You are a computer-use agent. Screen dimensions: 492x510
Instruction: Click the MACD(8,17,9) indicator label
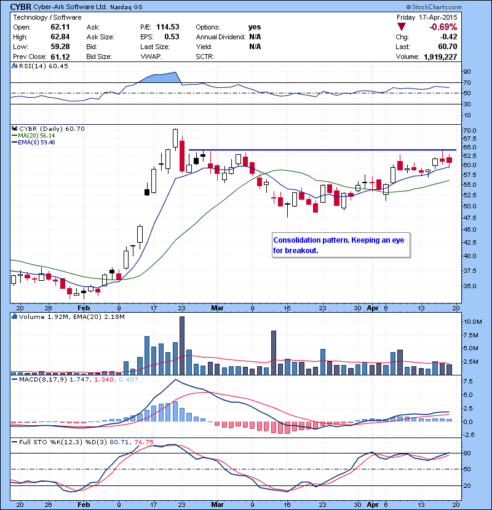pos(44,379)
